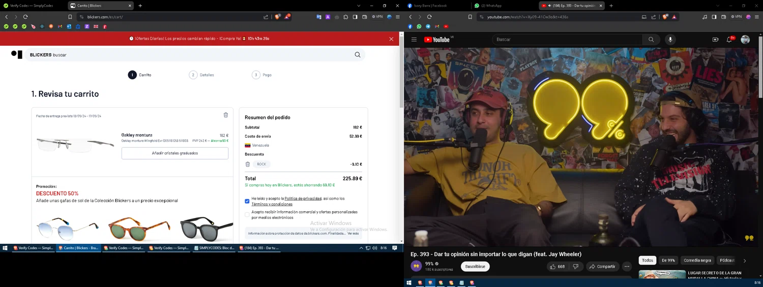This screenshot has width=763, height=287.
Task: Open Brave Shields in Blickers window
Action: [277, 17]
